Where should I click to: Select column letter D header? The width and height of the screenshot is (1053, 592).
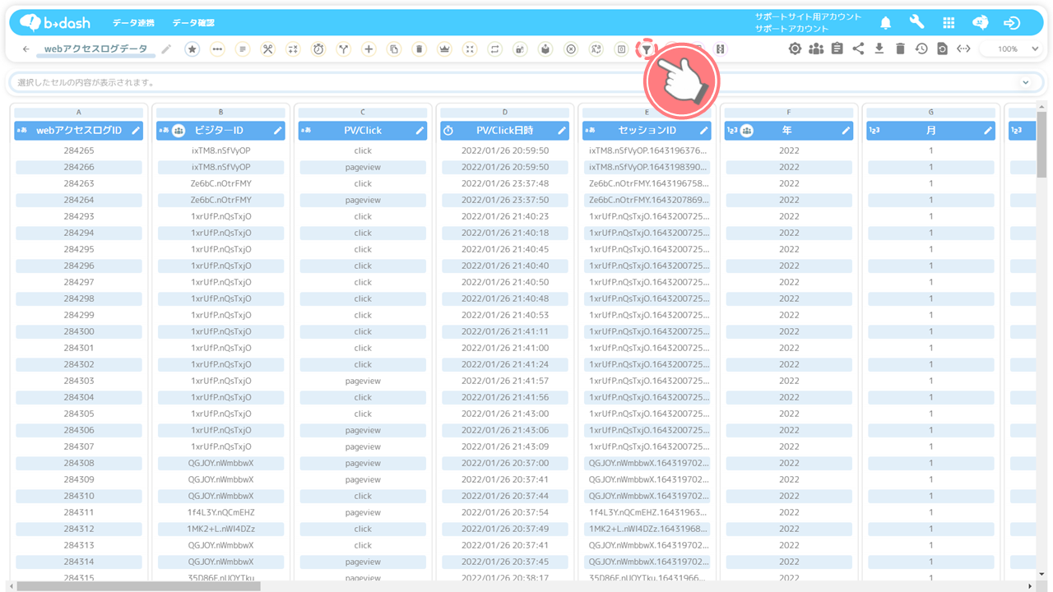(x=504, y=113)
